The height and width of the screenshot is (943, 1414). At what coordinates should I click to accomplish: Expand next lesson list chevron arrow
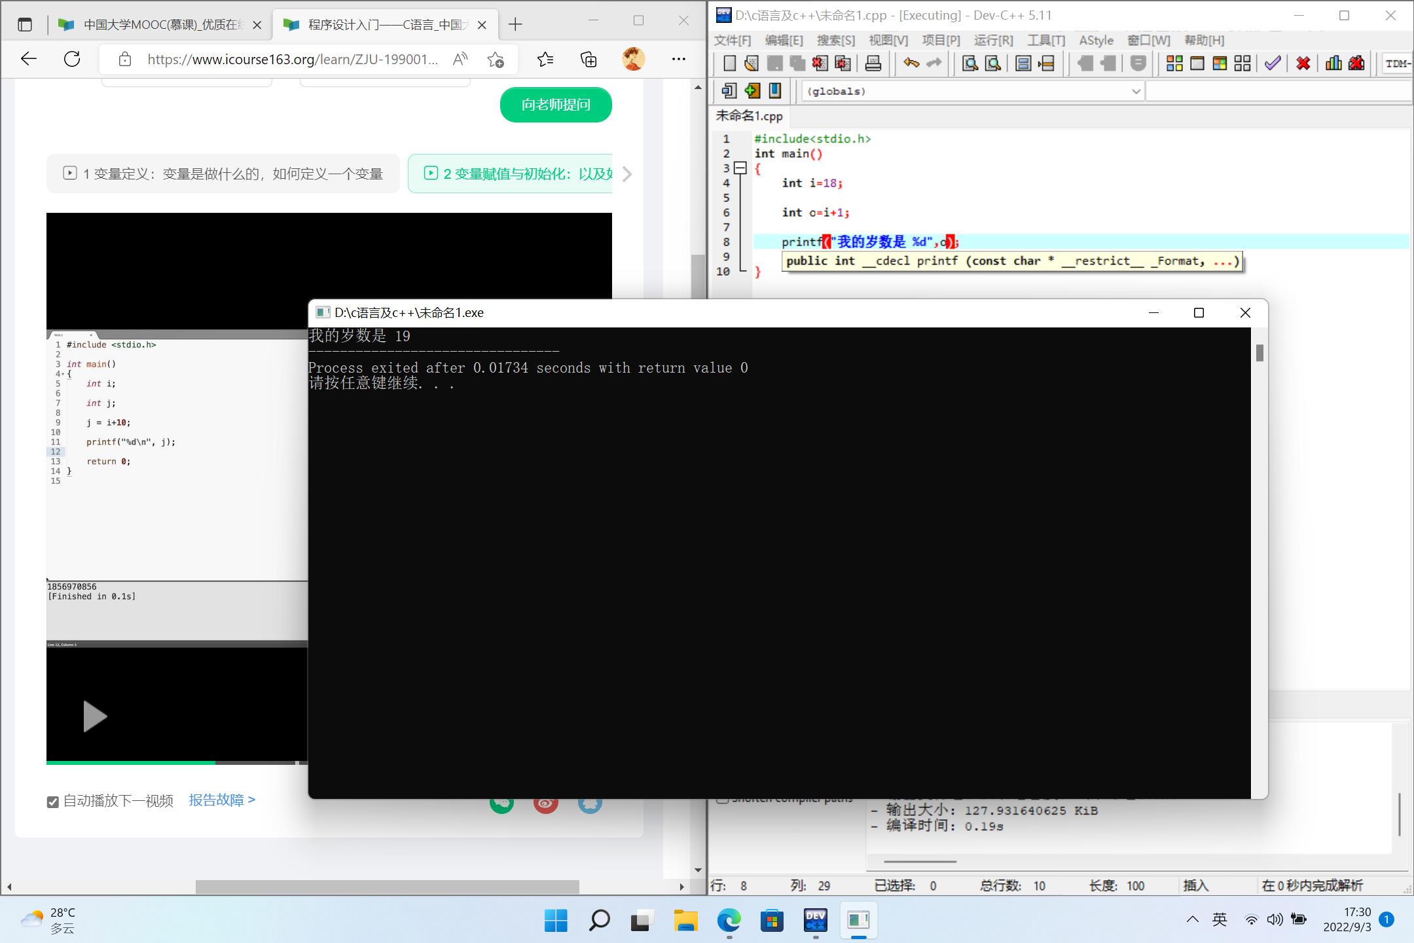coord(626,174)
